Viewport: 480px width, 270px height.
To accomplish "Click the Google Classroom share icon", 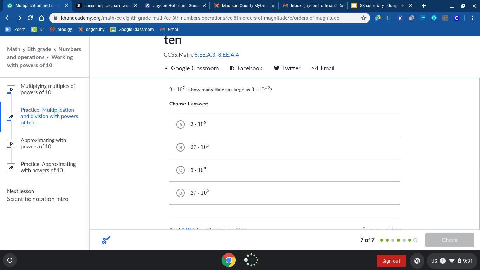I will (166, 68).
